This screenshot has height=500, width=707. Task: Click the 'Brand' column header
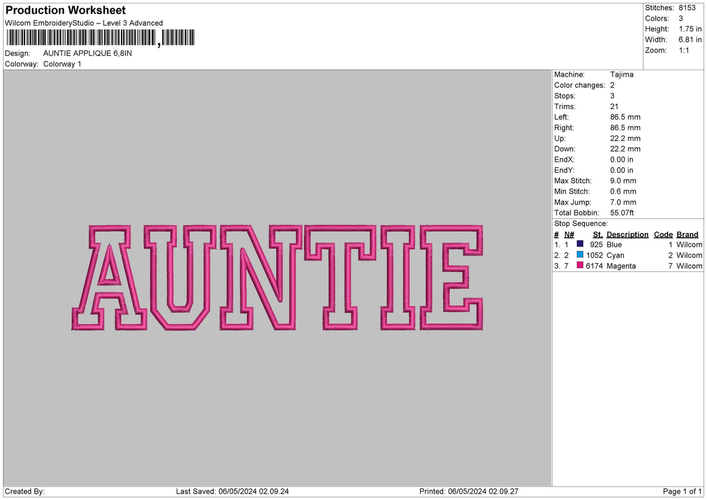click(x=688, y=234)
